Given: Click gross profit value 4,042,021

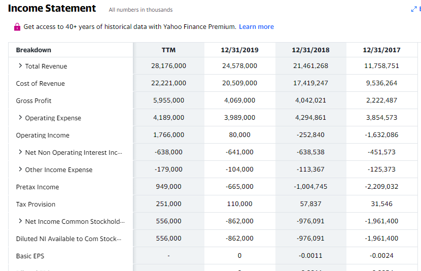Looking at the screenshot, I should [310, 100].
